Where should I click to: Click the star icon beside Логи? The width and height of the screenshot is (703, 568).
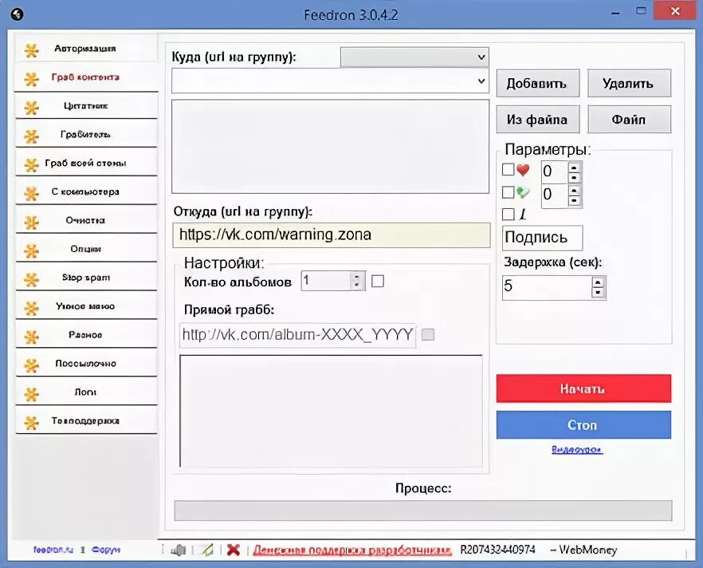[x=31, y=394]
